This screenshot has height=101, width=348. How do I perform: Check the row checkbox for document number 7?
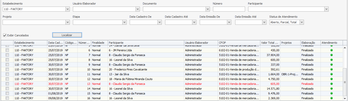7,55
